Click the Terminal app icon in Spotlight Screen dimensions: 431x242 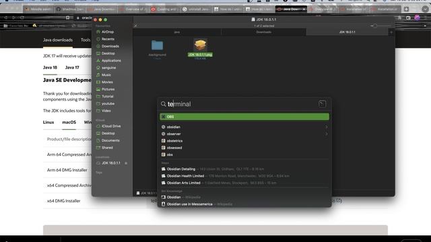point(322,104)
